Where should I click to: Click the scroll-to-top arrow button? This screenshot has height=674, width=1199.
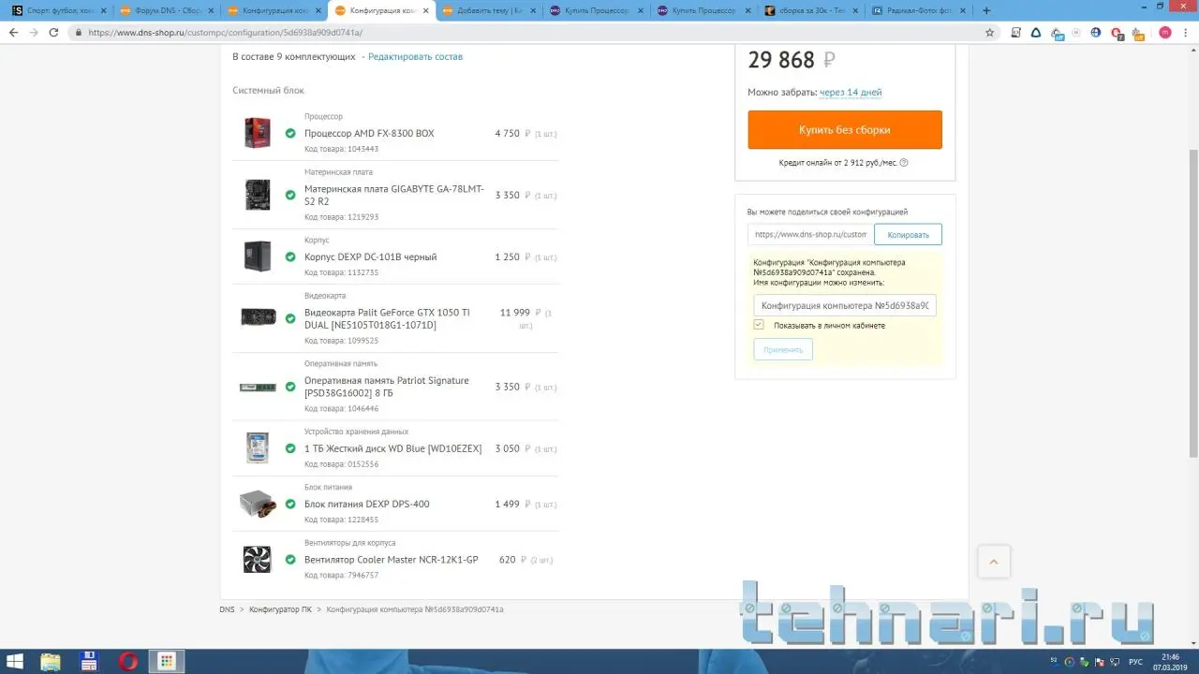click(994, 562)
